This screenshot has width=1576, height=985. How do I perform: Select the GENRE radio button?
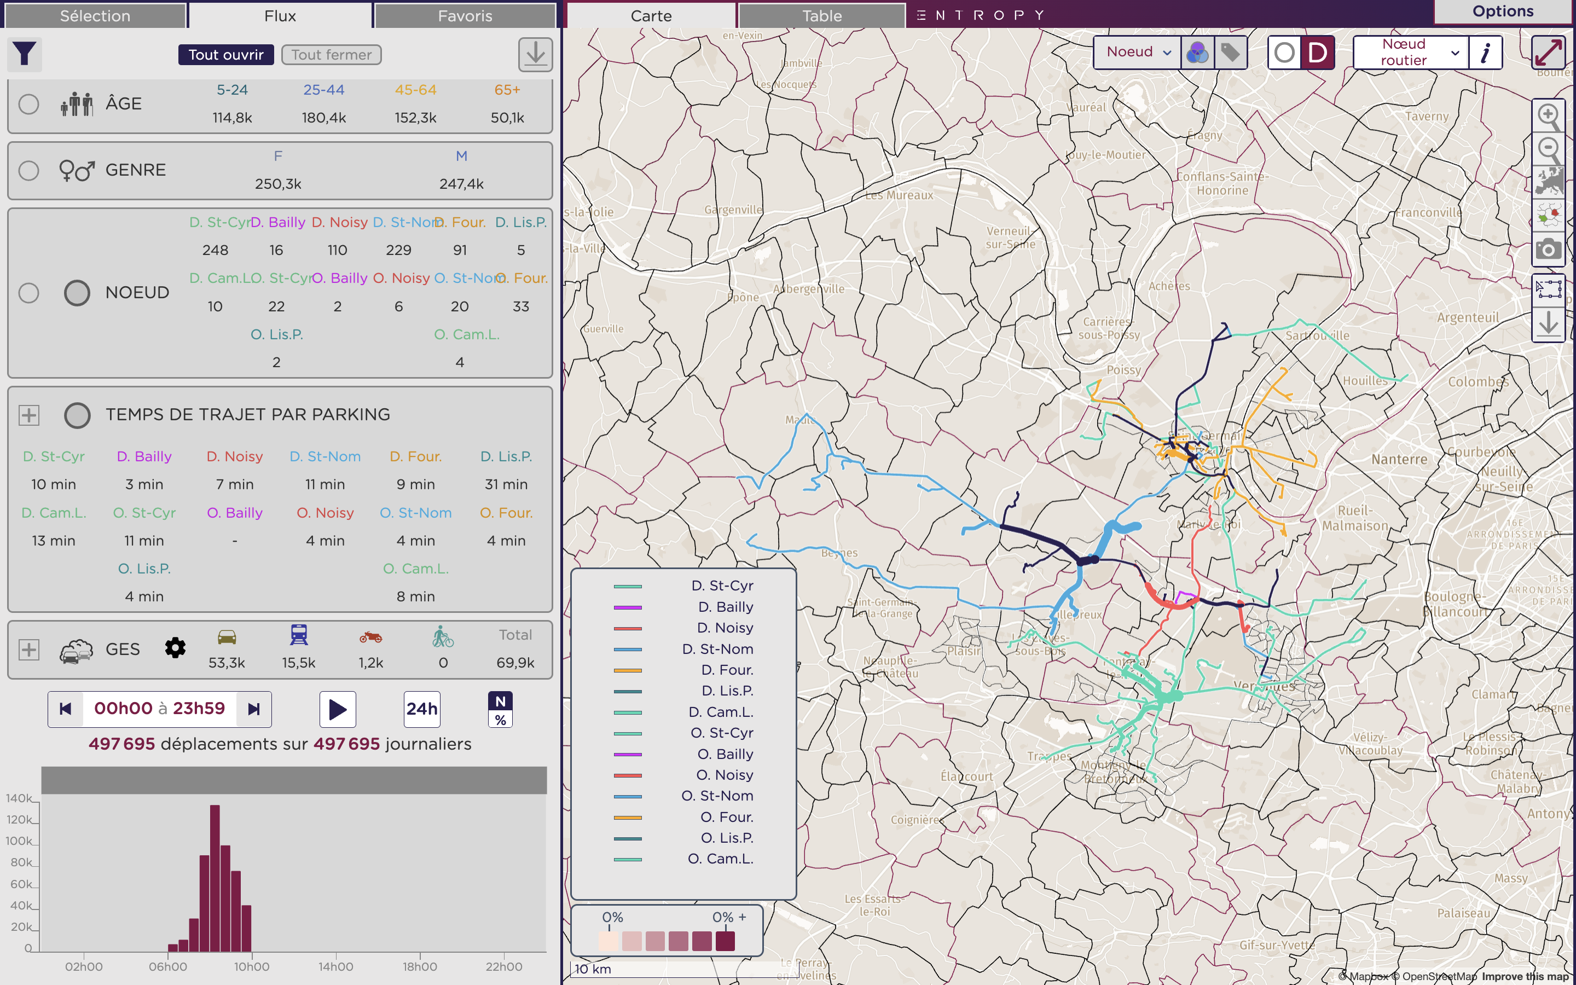28,171
